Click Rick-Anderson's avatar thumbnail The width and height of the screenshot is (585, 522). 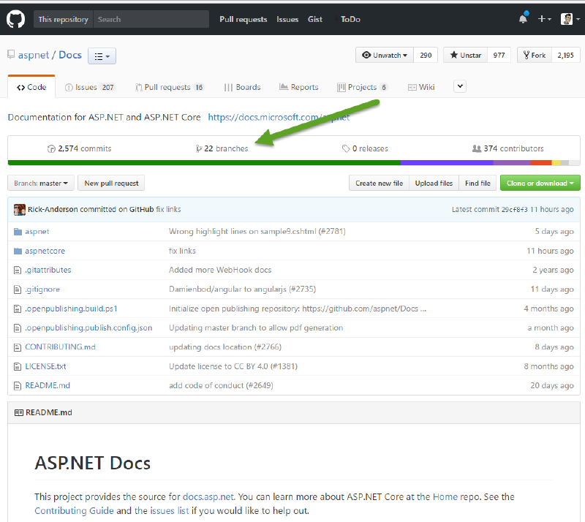point(20,210)
